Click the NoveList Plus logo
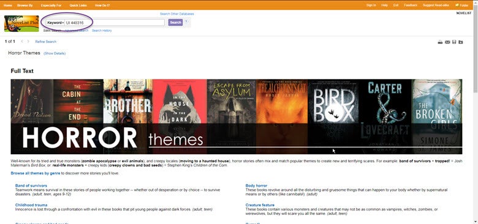The image size is (478, 224). [x=21, y=23]
